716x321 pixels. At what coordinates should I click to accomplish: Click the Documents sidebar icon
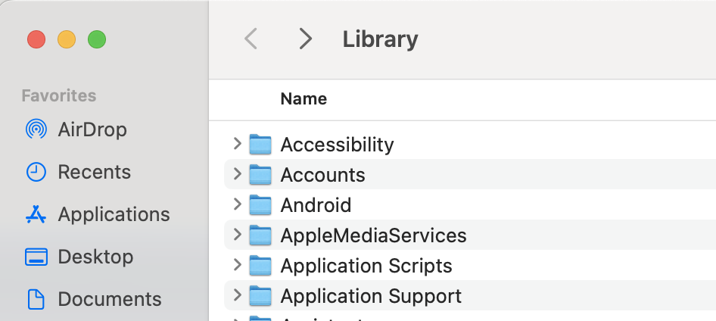coord(36,299)
